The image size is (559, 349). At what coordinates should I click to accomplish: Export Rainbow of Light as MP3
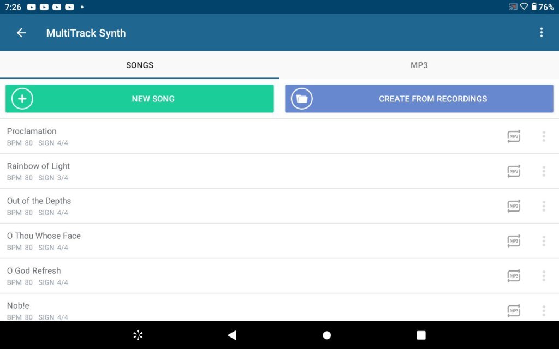[514, 171]
